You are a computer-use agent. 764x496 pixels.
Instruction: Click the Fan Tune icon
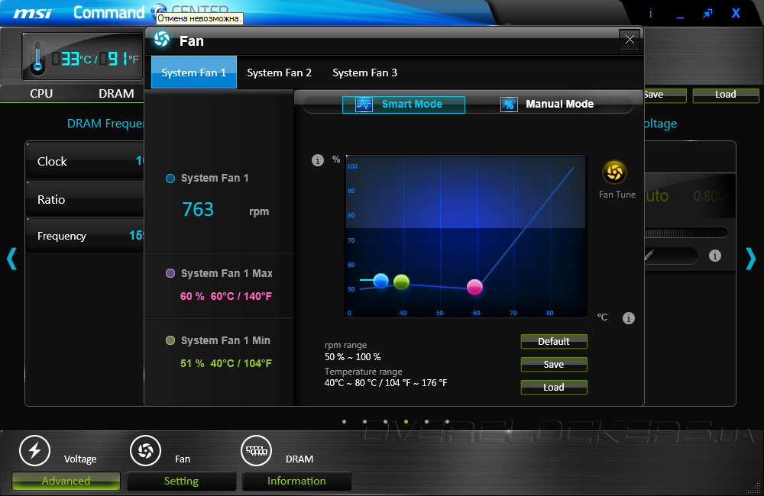[617, 174]
